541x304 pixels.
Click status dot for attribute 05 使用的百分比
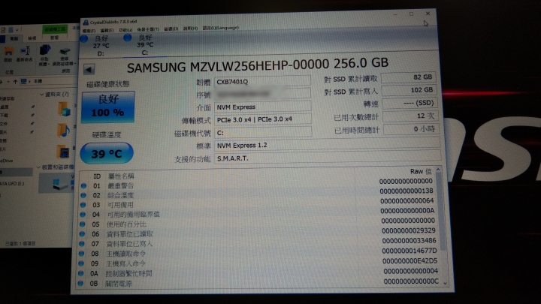[x=82, y=224]
